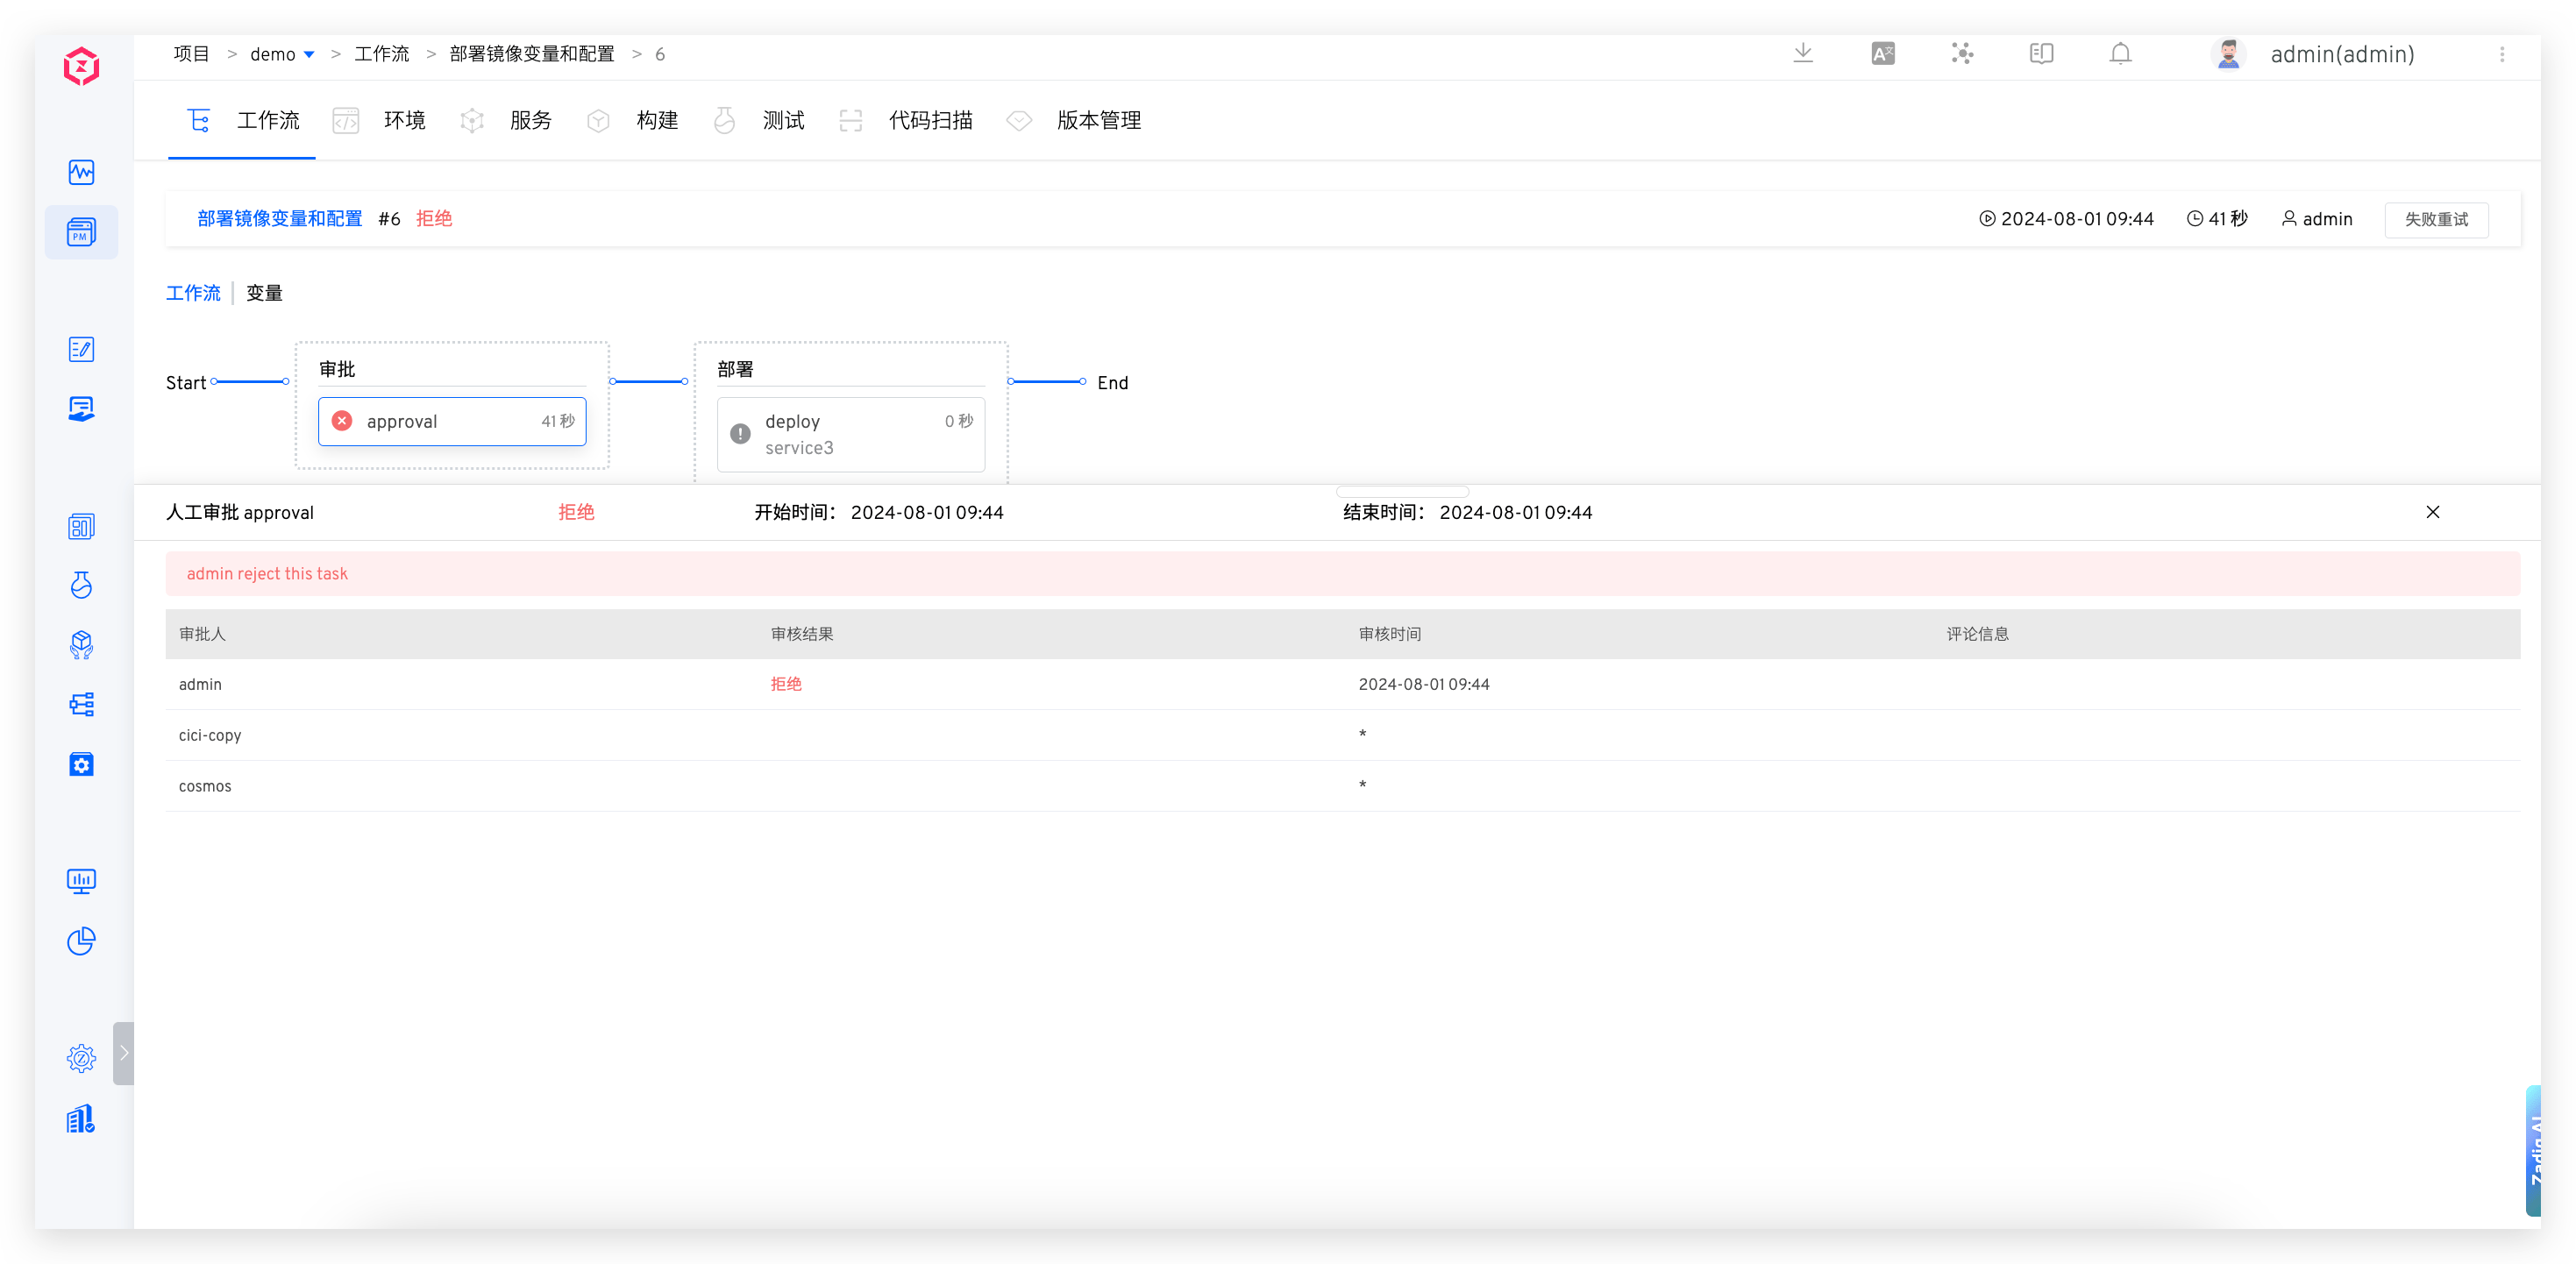The image size is (2576, 1264).
Task: Switch to the 变量 sub-tab
Action: pos(265,292)
